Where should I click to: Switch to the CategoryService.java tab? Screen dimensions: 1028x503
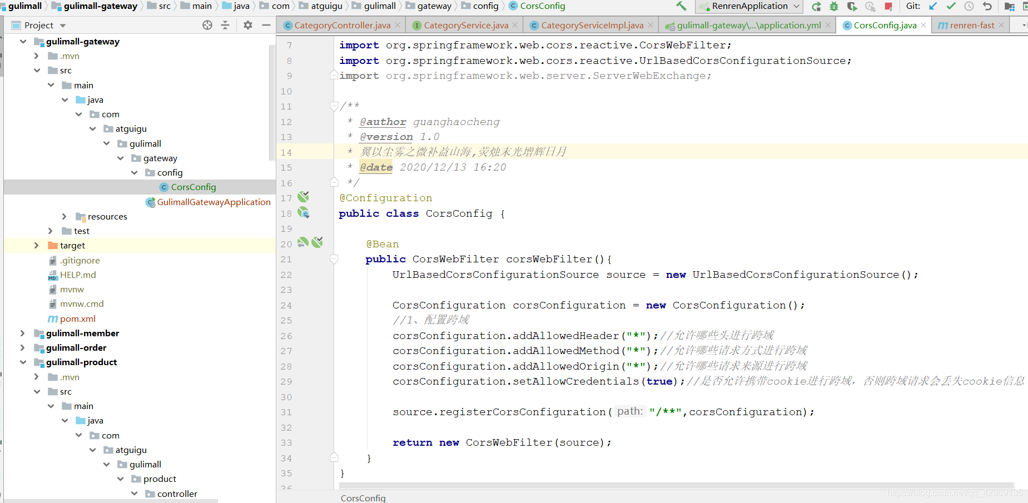click(465, 25)
